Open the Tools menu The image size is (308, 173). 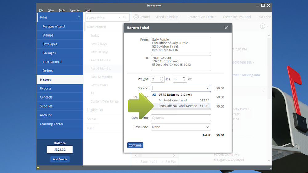[62, 10]
